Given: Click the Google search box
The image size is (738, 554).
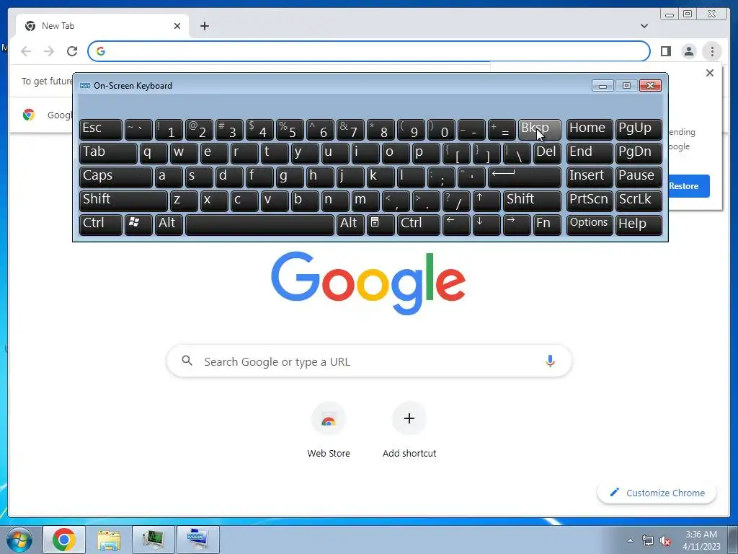Looking at the screenshot, I should 369,361.
